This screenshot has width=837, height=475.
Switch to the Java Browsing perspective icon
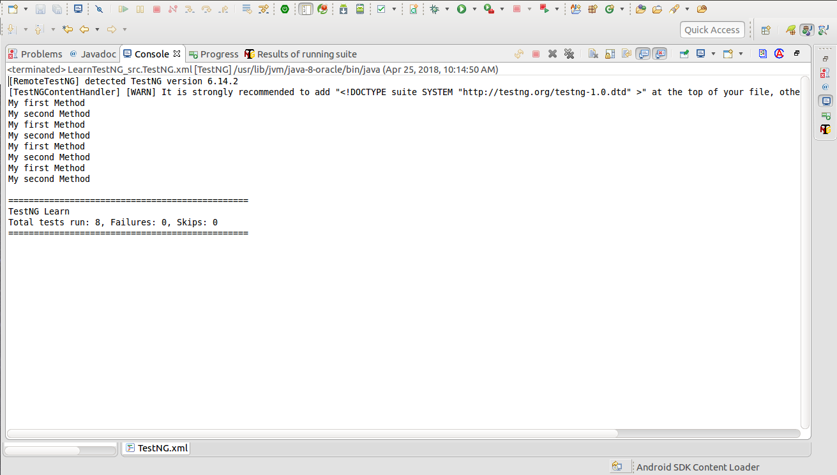824,29
